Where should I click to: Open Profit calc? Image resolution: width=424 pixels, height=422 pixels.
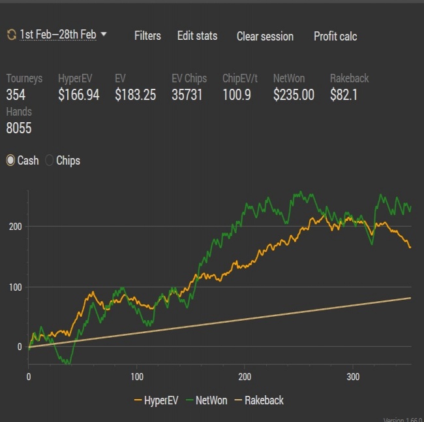[335, 37]
